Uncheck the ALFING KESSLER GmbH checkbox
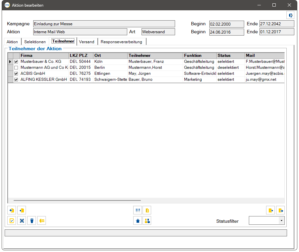The image size is (299, 252). tap(16, 79)
